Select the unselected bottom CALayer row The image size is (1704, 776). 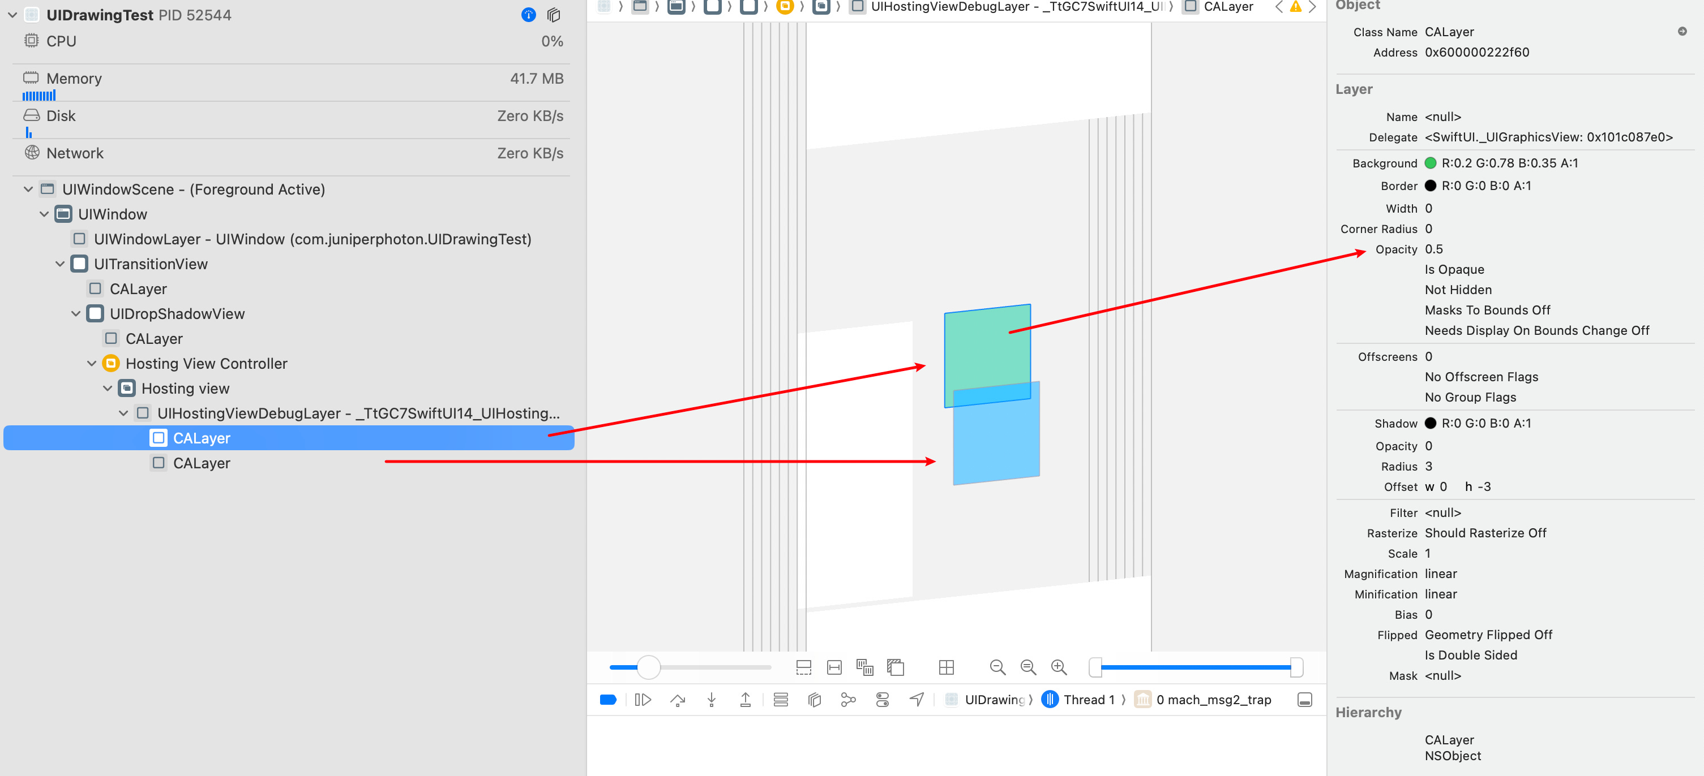[x=201, y=463]
